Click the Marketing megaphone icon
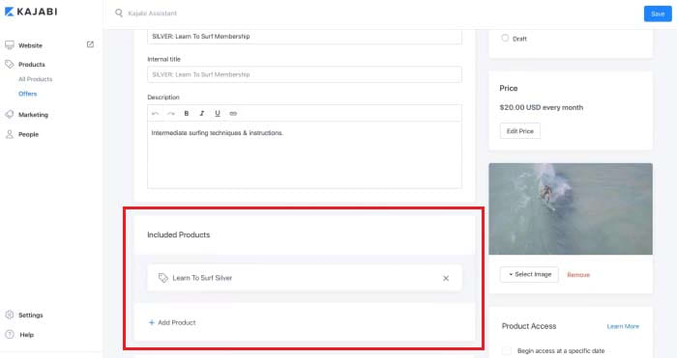677x358 pixels. coord(10,115)
